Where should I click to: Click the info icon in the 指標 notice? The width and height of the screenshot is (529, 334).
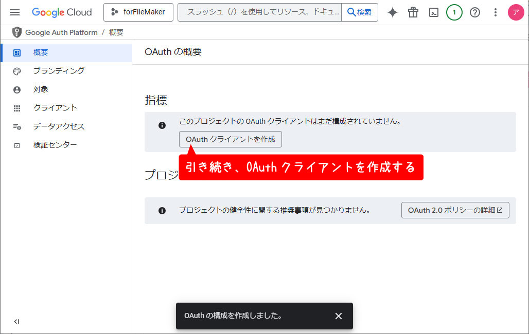point(162,125)
